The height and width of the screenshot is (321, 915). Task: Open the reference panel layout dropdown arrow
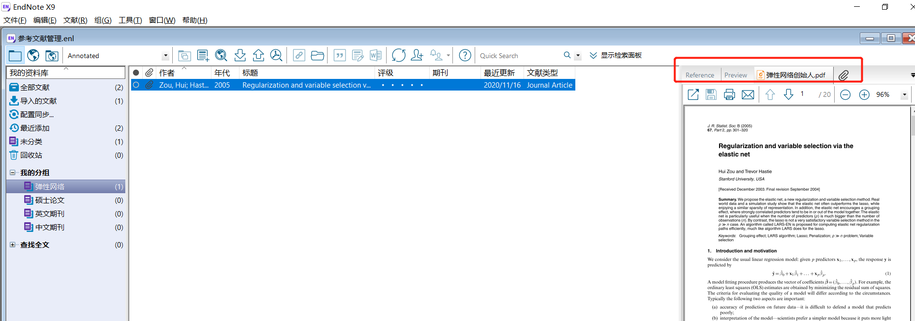(x=912, y=75)
